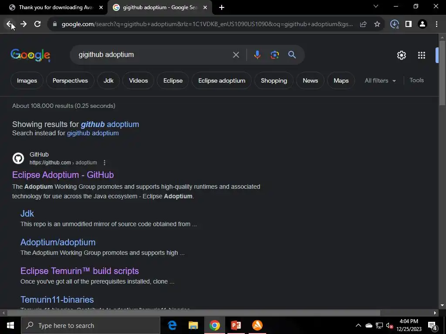Search instead for gigithub adoptium

(x=93, y=133)
